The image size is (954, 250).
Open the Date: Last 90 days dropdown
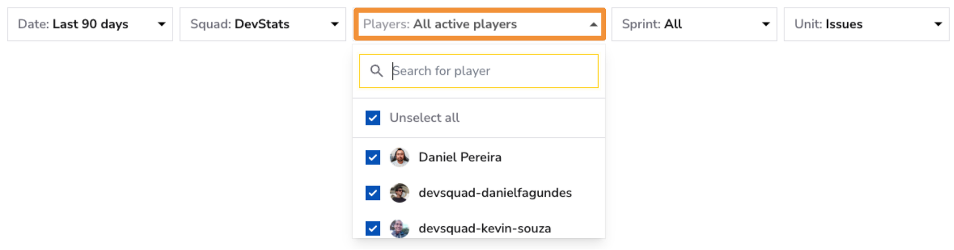[x=90, y=24]
